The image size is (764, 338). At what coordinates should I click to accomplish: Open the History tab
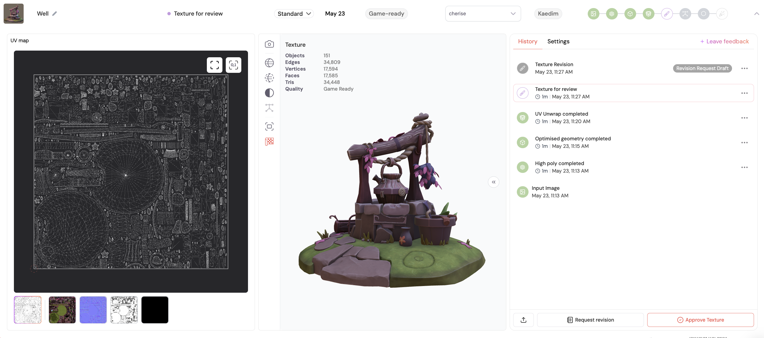527,41
